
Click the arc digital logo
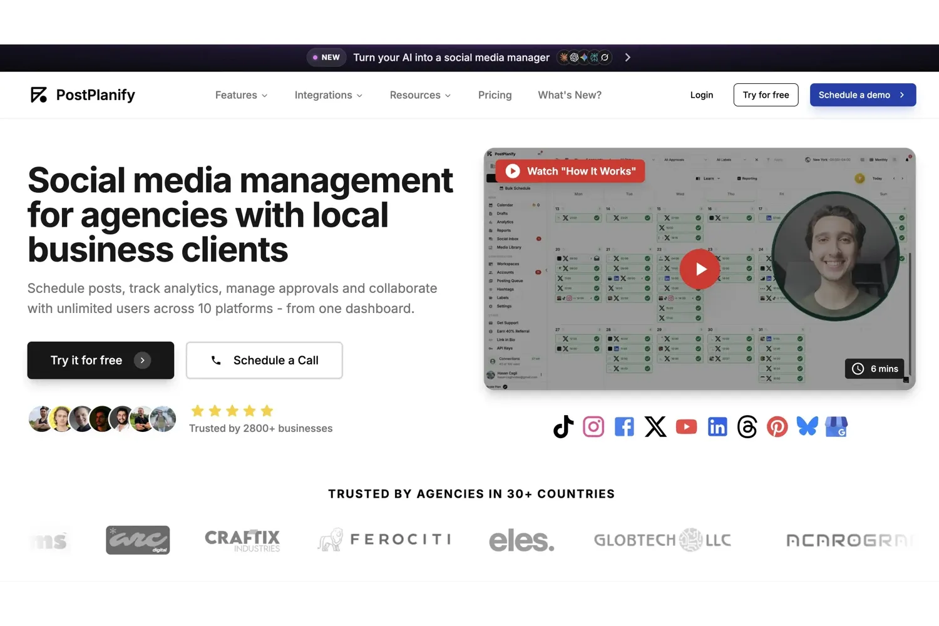coord(138,540)
